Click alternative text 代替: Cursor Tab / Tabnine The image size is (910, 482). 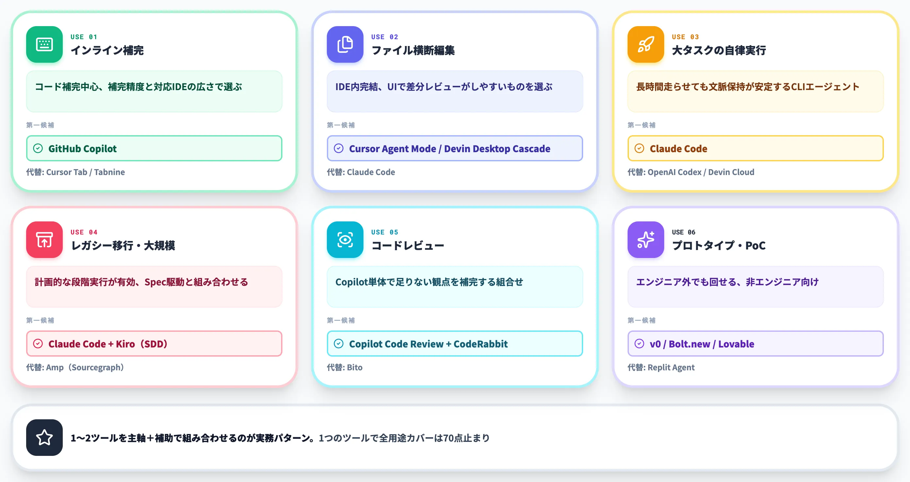75,172
